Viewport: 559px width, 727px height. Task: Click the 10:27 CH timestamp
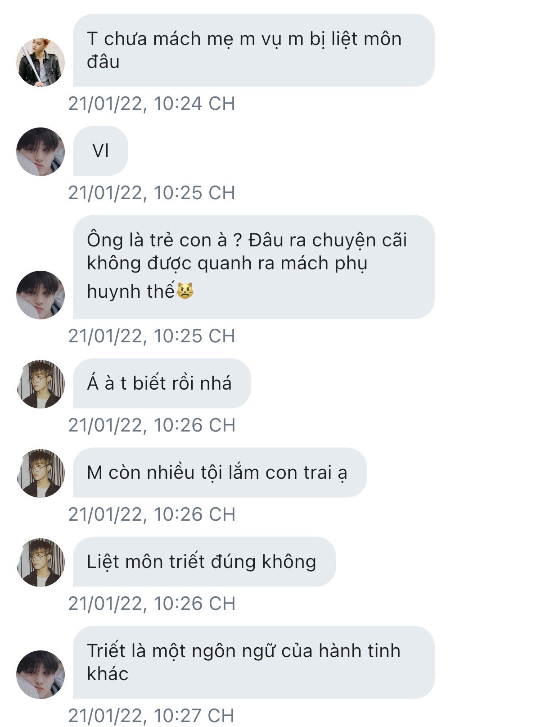tap(152, 715)
